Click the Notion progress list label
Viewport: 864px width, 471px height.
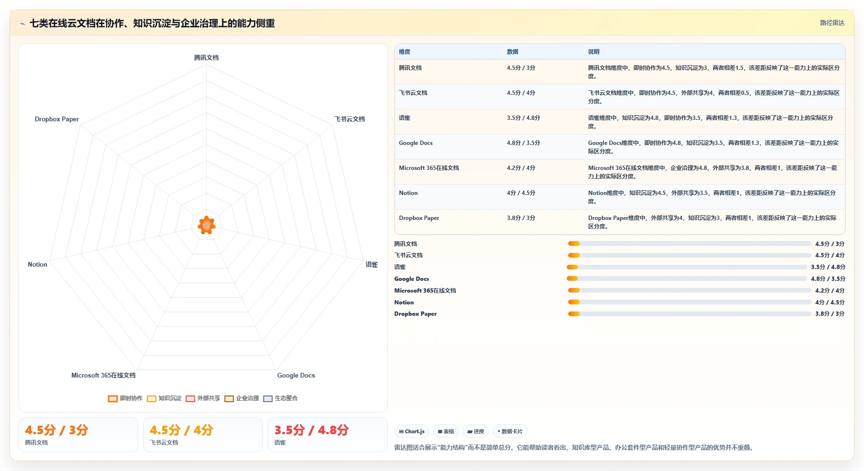[404, 303]
